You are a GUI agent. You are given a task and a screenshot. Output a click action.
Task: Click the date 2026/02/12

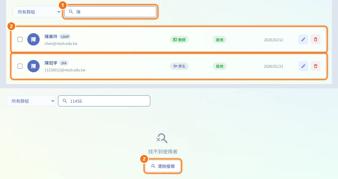273,40
